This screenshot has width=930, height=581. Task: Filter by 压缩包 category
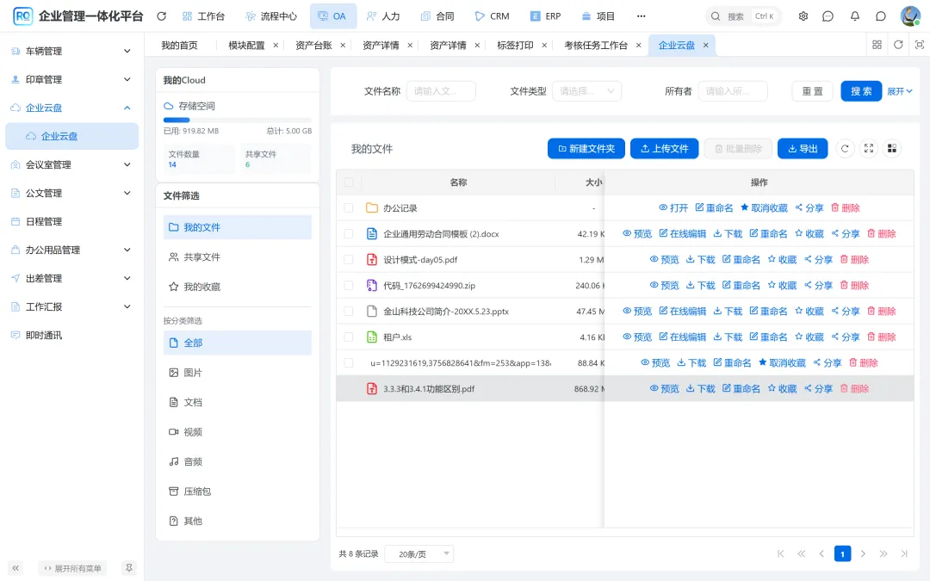click(238, 491)
